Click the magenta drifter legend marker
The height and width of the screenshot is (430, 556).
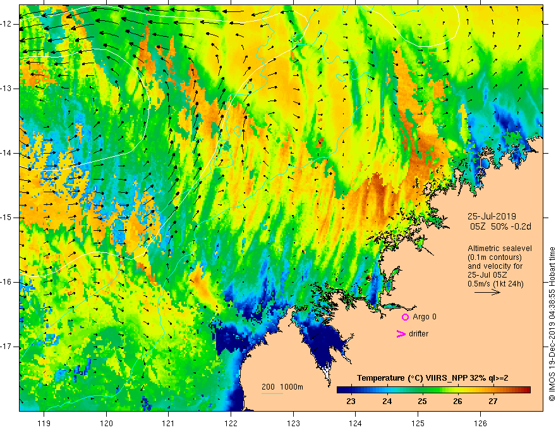tap(401, 334)
